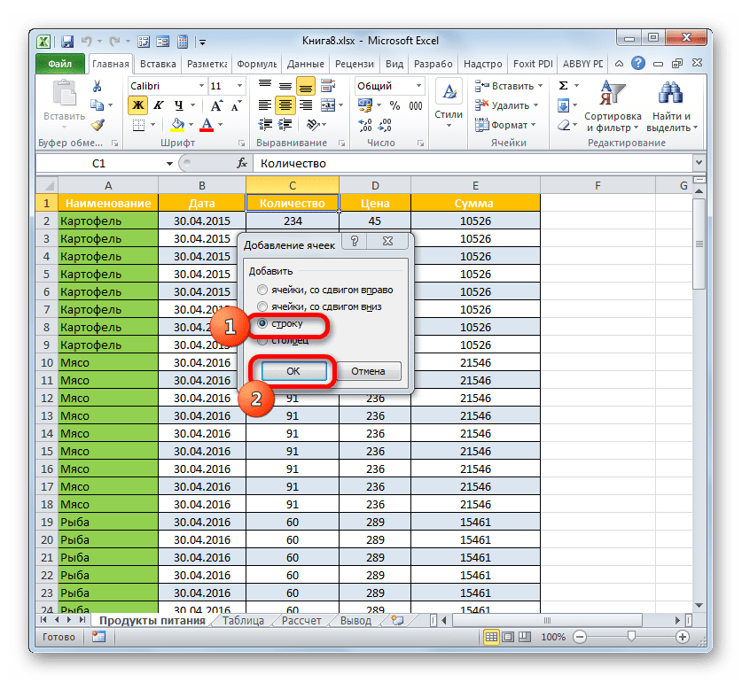Open the Файл tab
Screen dimensions: 742x682
coord(60,64)
